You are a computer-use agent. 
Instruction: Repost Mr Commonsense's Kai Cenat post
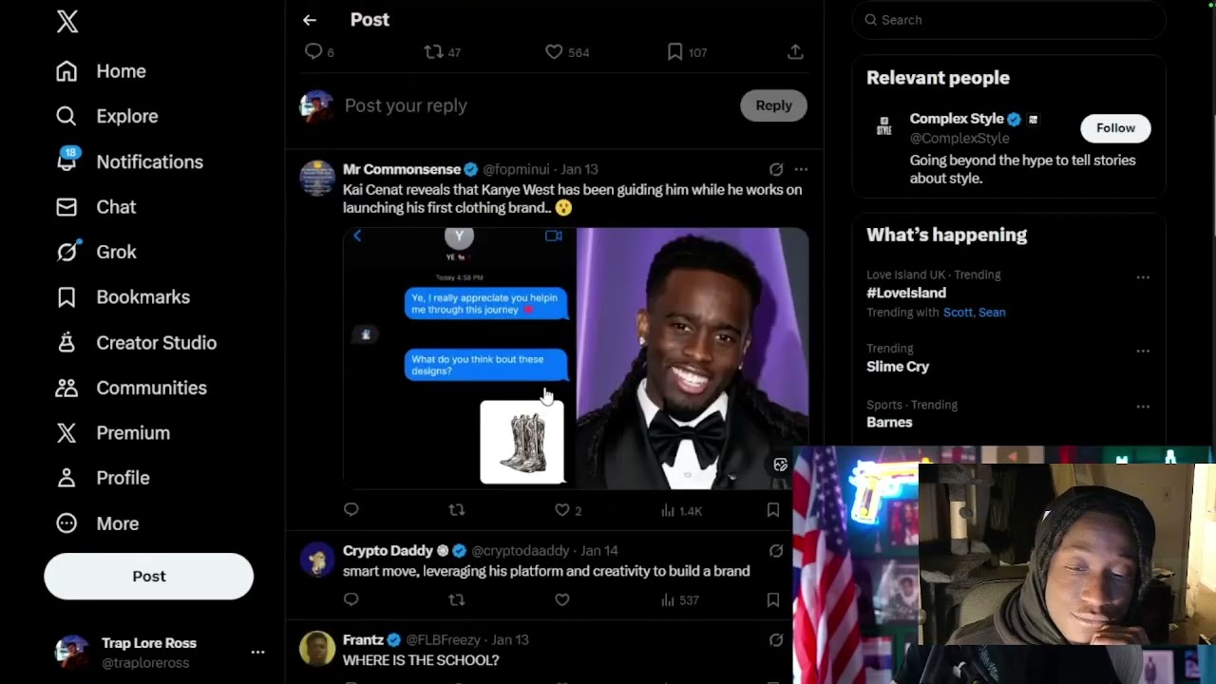click(x=457, y=510)
